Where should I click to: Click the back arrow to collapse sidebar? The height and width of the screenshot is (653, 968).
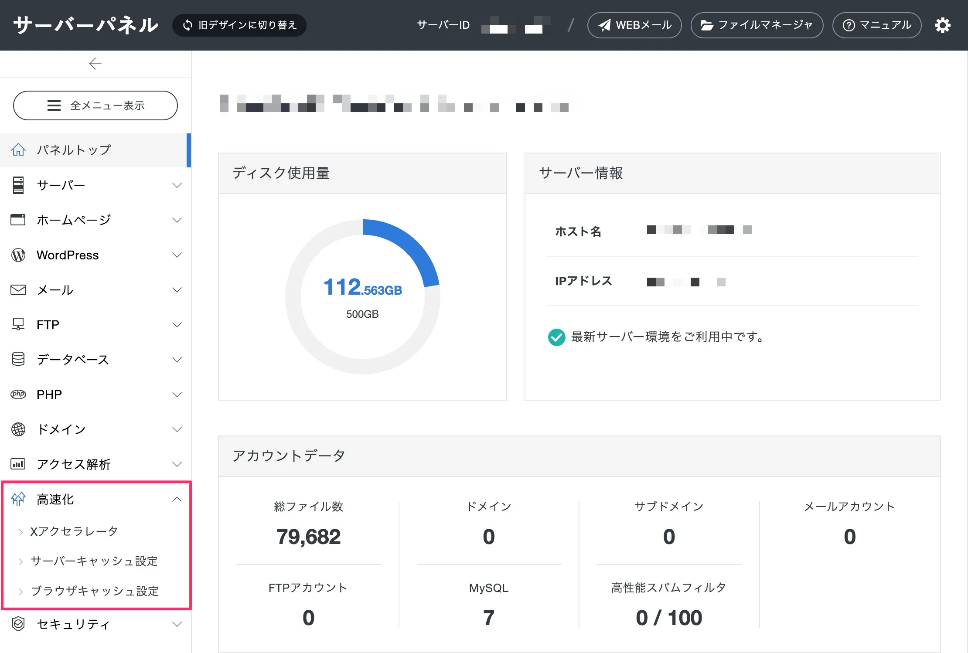95,64
